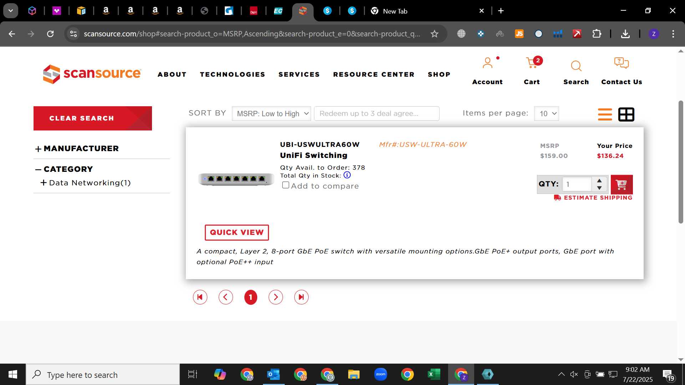Image resolution: width=685 pixels, height=385 pixels.
Task: Open the Technologies menu
Action: click(x=232, y=74)
